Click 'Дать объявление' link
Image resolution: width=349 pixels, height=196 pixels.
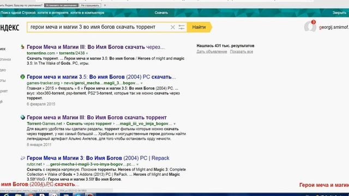coord(212,52)
